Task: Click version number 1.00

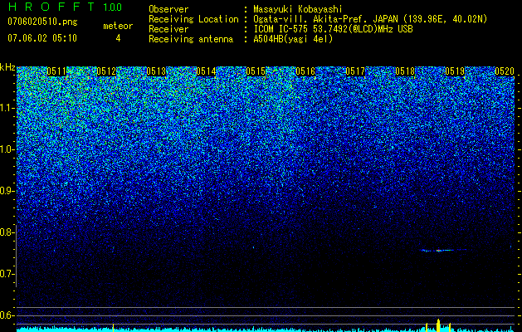Action: click(x=113, y=7)
